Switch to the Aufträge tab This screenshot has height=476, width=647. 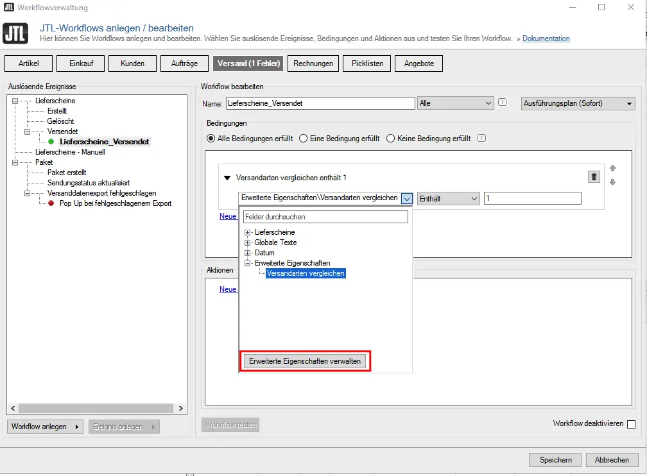click(x=184, y=64)
